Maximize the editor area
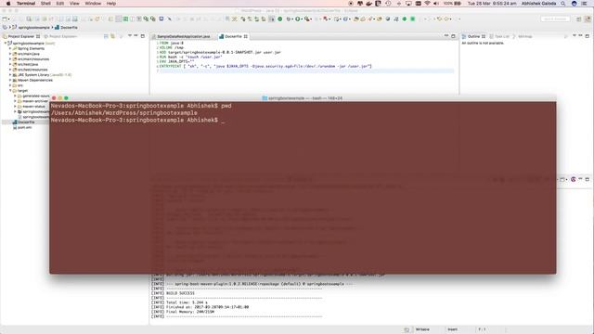 (x=453, y=36)
